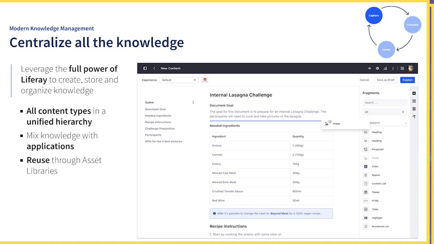Open the paint roller design panel icon
The height and width of the screenshot is (244, 434).
coord(414,116)
